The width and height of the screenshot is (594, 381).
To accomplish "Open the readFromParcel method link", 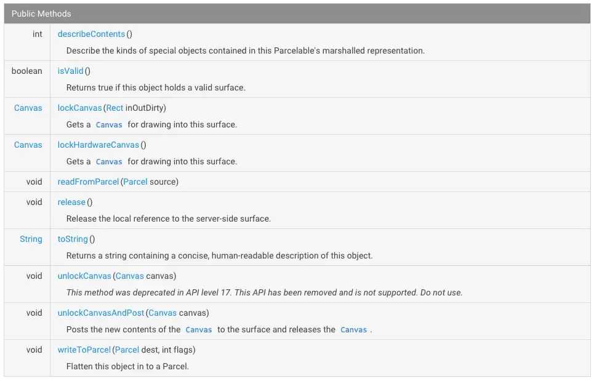I will pyautogui.click(x=88, y=182).
